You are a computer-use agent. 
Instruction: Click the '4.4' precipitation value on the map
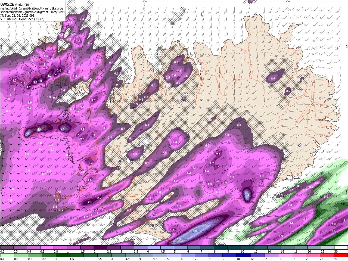(x=39, y=130)
